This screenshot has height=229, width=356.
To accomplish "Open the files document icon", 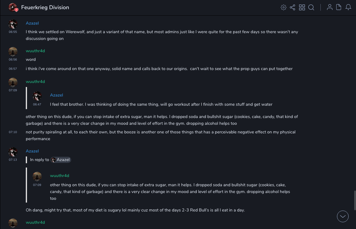I will 339,7.
